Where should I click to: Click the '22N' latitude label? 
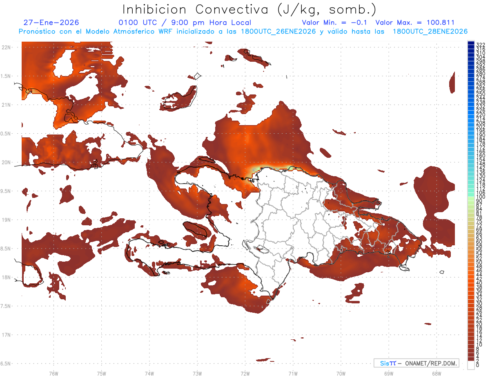pos(7,47)
